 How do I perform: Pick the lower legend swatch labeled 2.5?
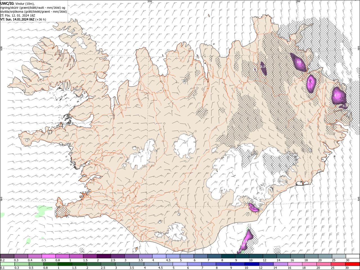(108, 264)
